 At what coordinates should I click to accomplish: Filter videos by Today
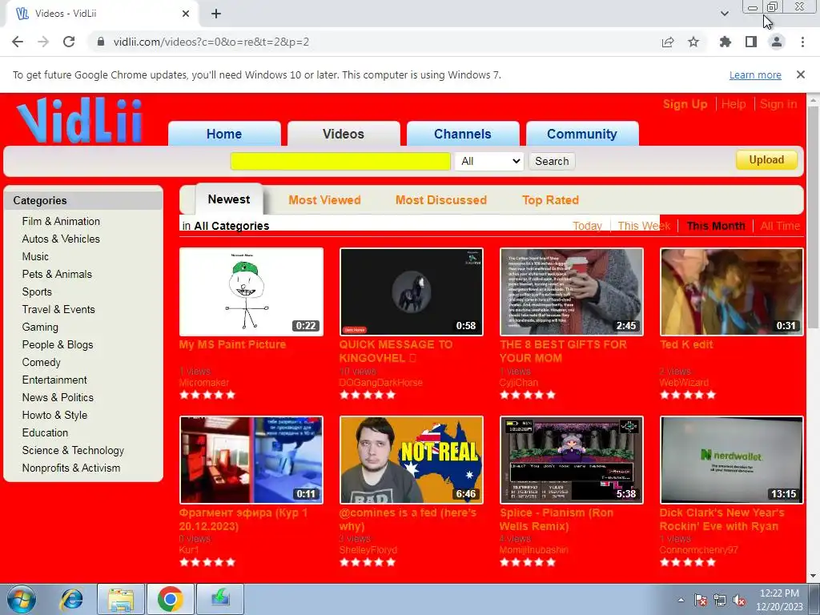587,226
